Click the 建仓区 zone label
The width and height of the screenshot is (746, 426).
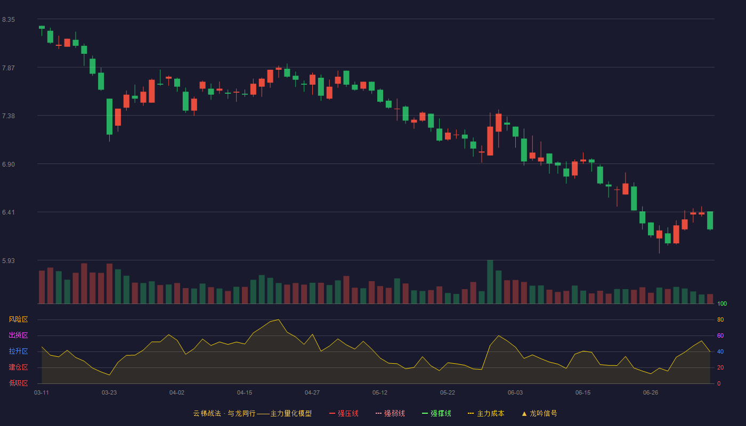[x=18, y=367]
